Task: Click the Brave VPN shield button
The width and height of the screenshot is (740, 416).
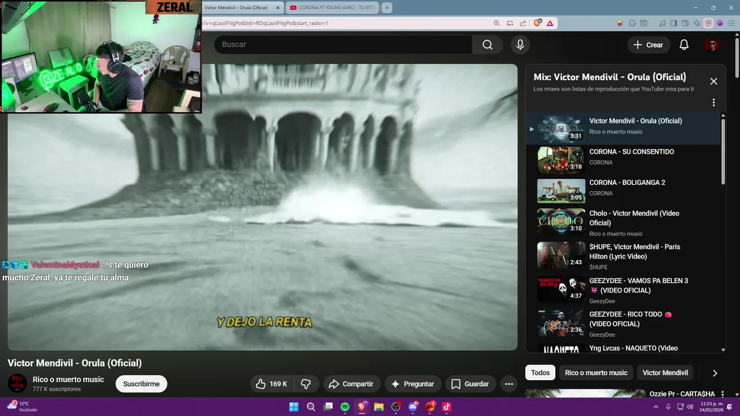Action: tap(708, 23)
